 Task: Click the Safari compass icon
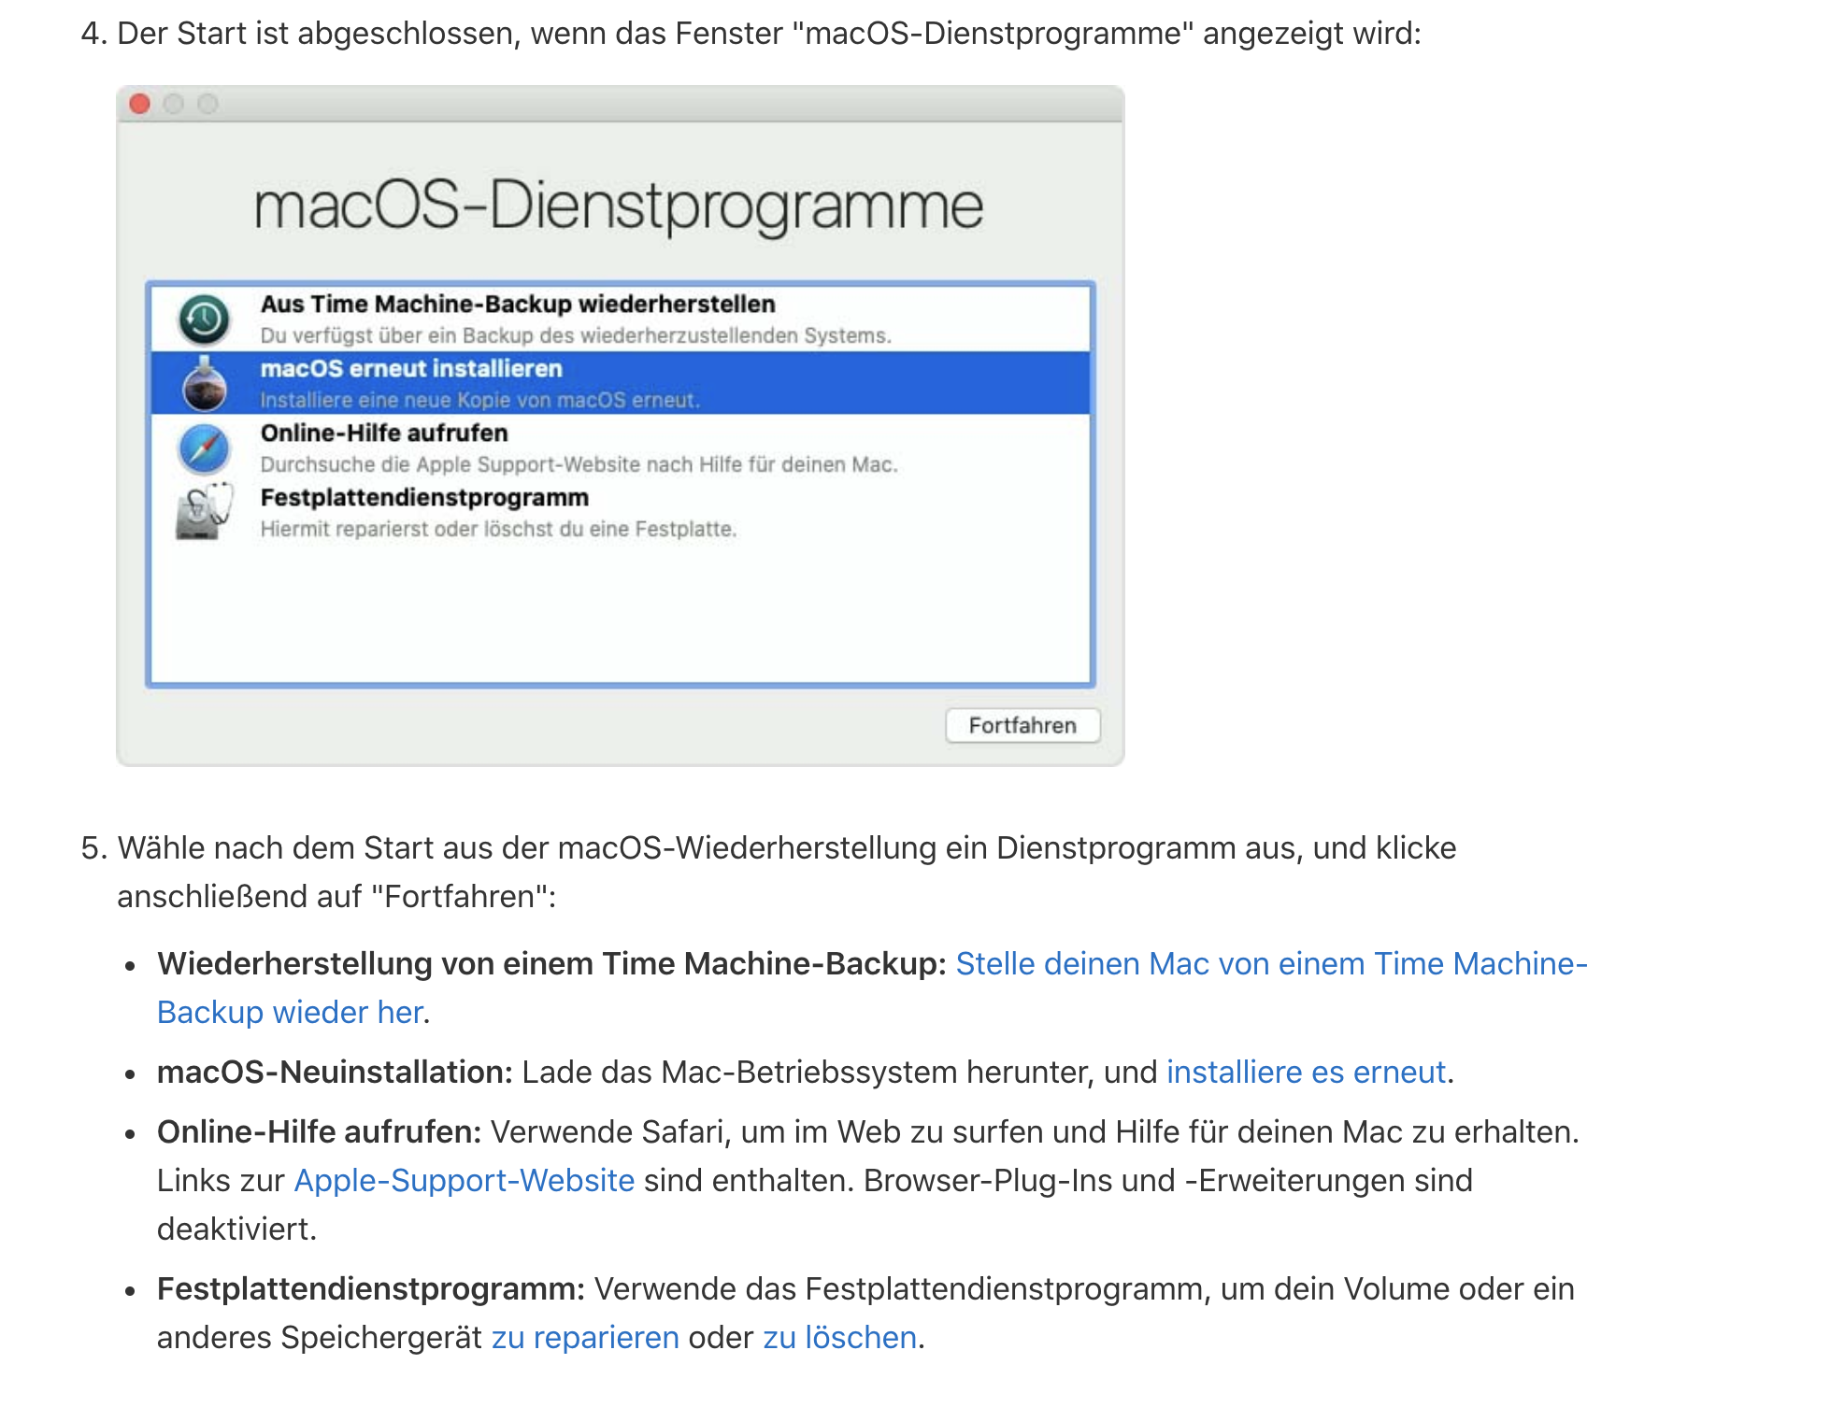pyautogui.click(x=204, y=448)
